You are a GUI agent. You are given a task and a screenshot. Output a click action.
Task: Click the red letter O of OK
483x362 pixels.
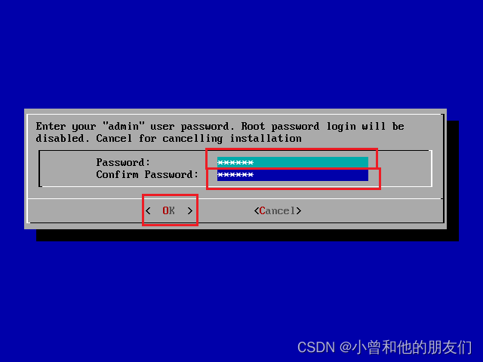point(165,211)
